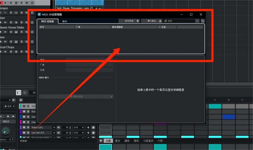Screen dimensions: 253x150
Task: Select the 力度 velocity parameter tab
Action: point(108,141)
